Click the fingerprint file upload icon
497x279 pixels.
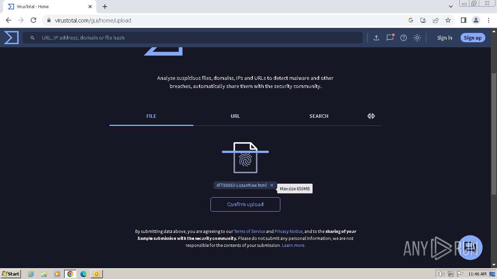point(245,158)
